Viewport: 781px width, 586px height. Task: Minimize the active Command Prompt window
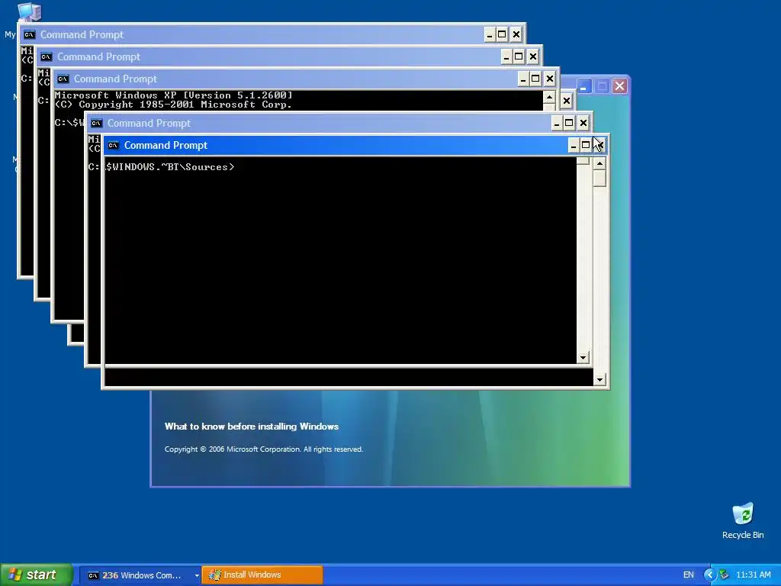tap(574, 146)
